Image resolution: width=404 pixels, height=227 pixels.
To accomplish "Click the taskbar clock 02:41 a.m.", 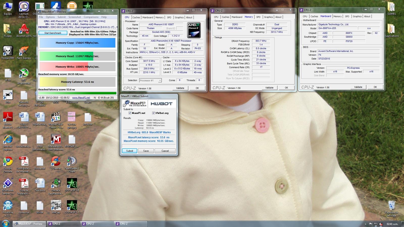I will tap(392, 224).
